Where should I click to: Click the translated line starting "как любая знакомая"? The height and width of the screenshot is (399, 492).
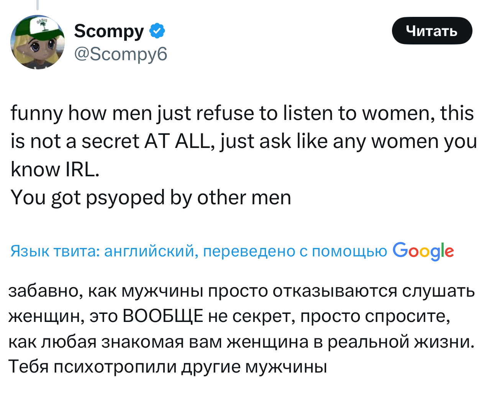pos(241,342)
